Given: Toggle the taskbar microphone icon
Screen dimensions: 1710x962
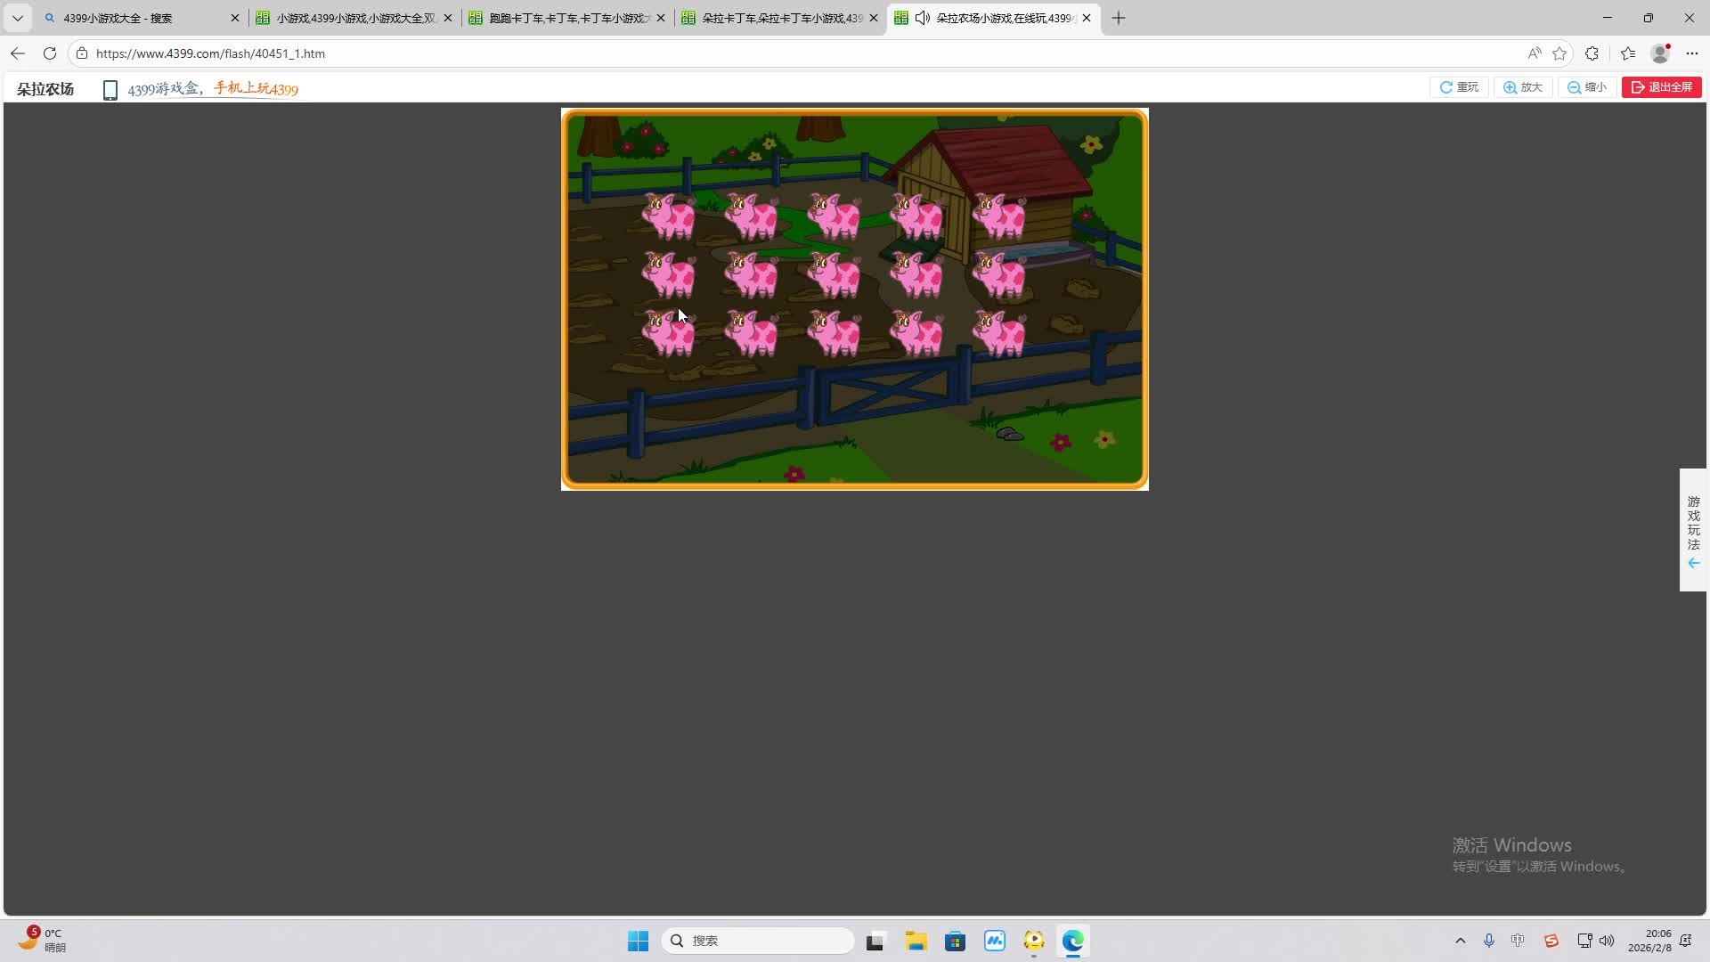Looking at the screenshot, I should pyautogui.click(x=1488, y=941).
